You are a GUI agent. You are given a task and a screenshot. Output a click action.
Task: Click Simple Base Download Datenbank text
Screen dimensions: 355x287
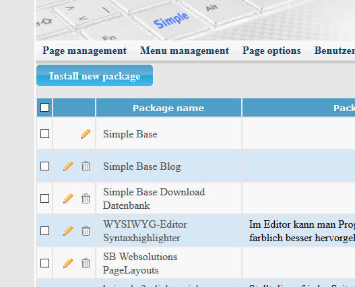click(x=154, y=199)
